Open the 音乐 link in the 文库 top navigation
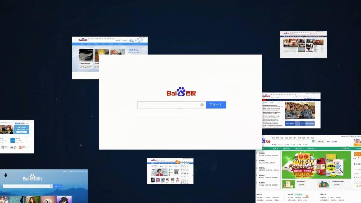 pos(291,138)
